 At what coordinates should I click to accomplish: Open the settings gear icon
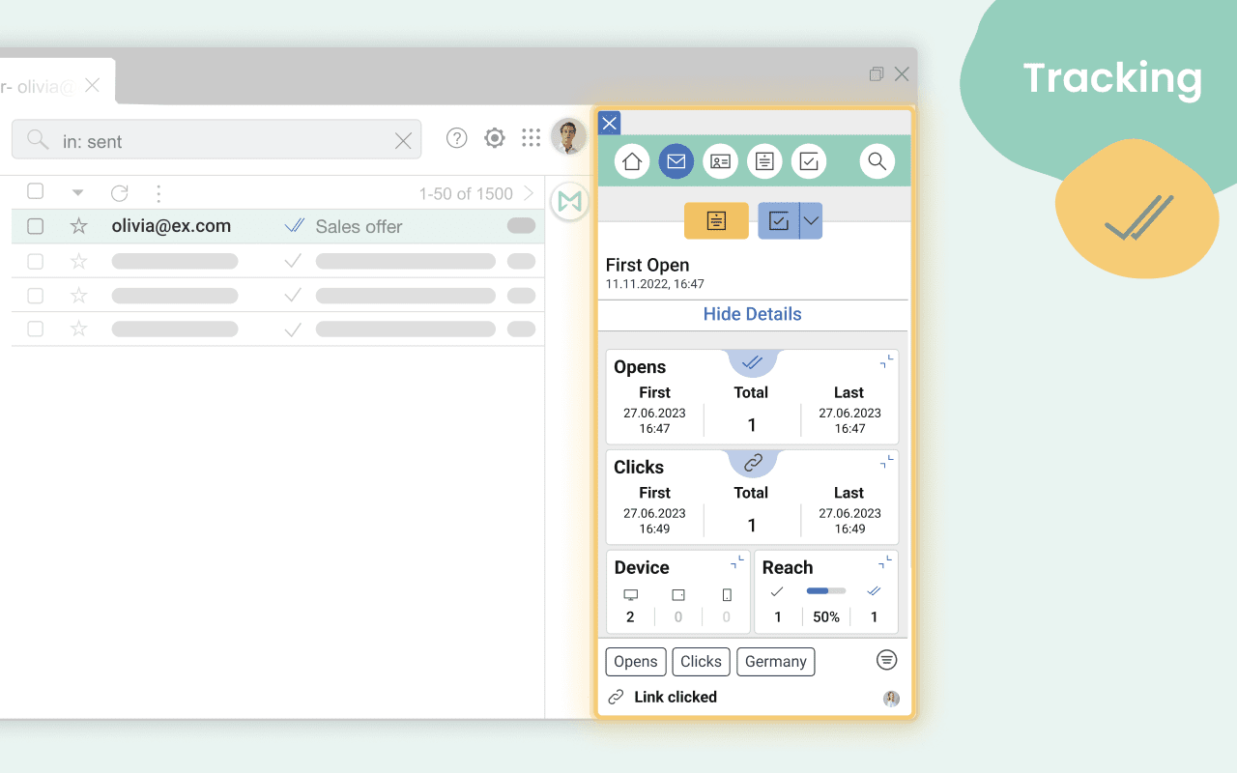[495, 138]
